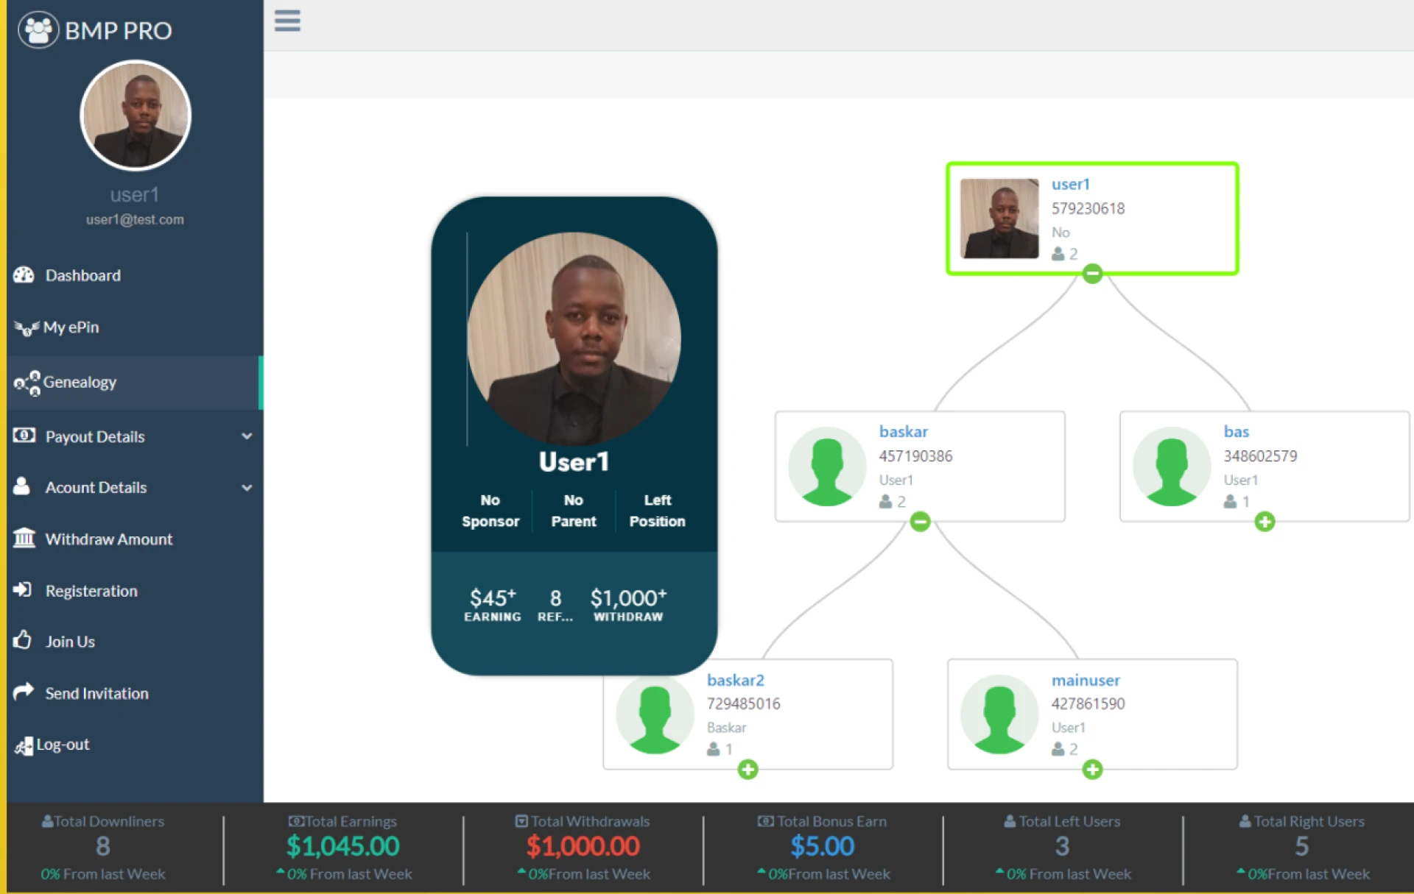The width and height of the screenshot is (1414, 894).
Task: Click the Join Us thumbs-up icon
Action: tap(24, 641)
